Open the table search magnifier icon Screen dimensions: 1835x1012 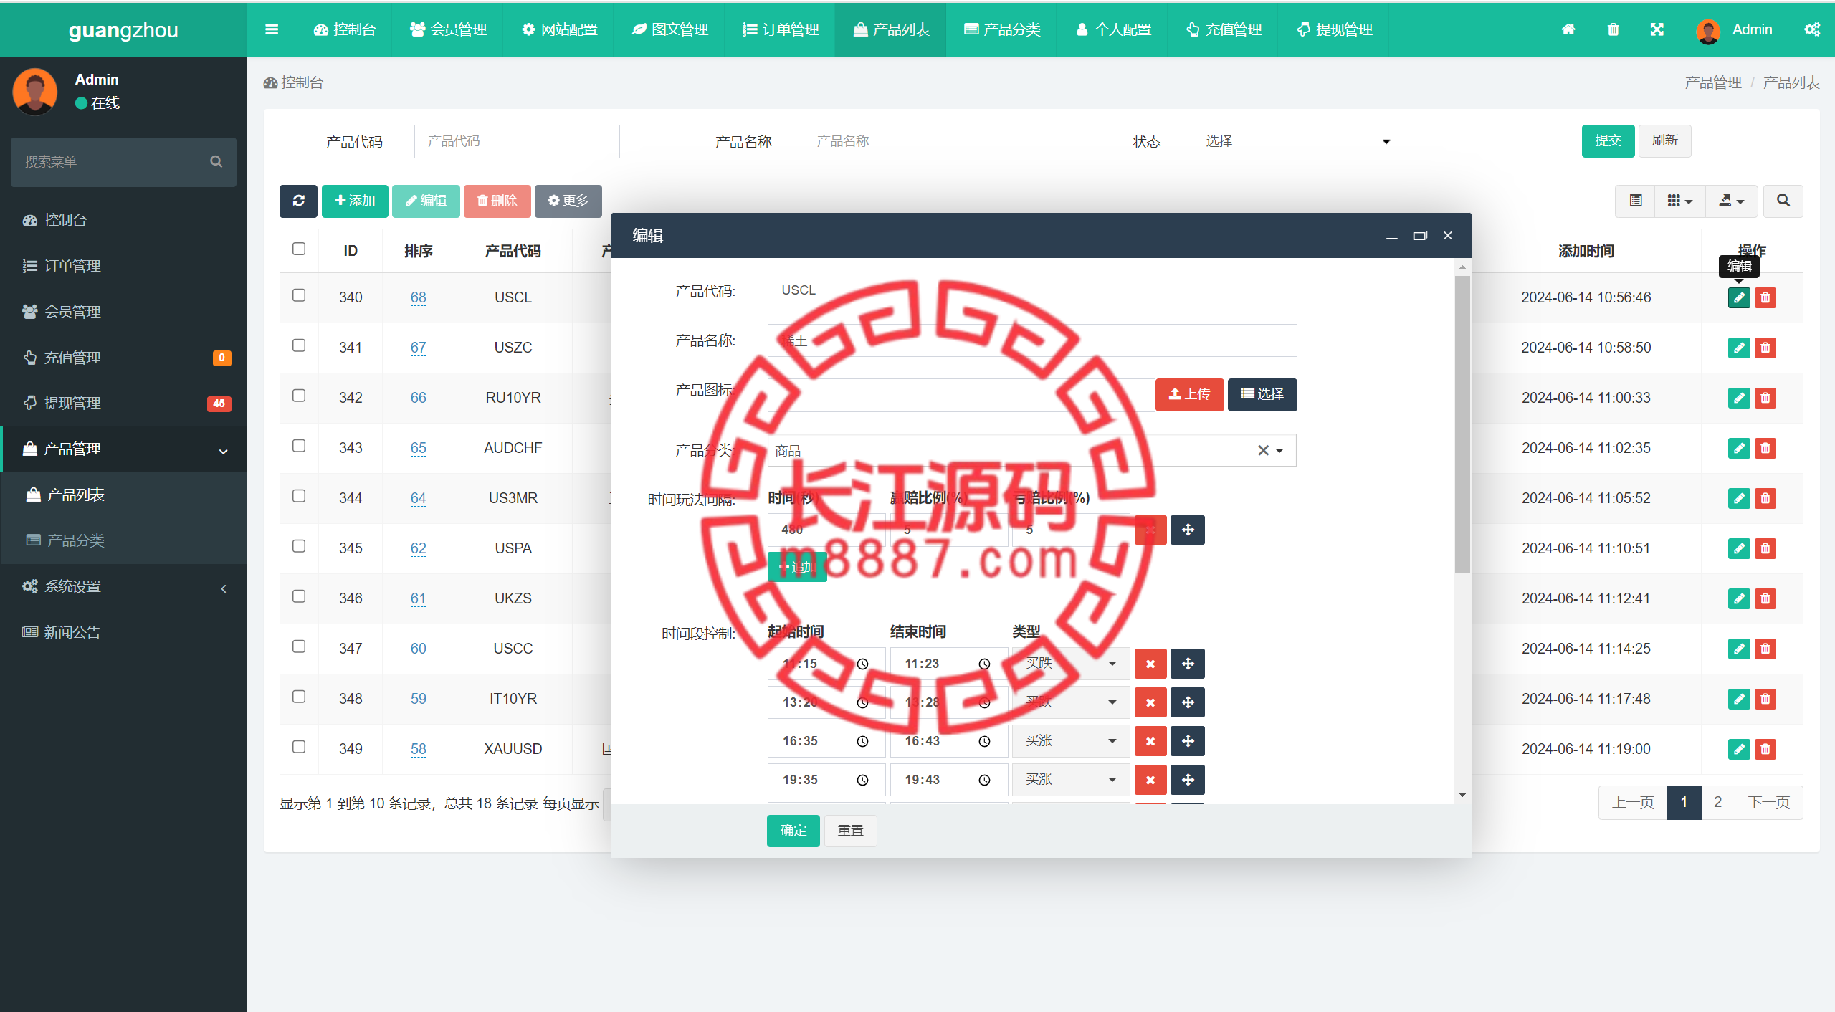click(1783, 201)
